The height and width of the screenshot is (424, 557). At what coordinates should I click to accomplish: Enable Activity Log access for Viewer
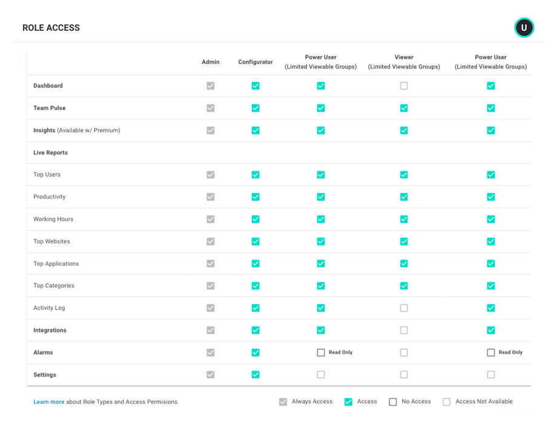click(404, 308)
